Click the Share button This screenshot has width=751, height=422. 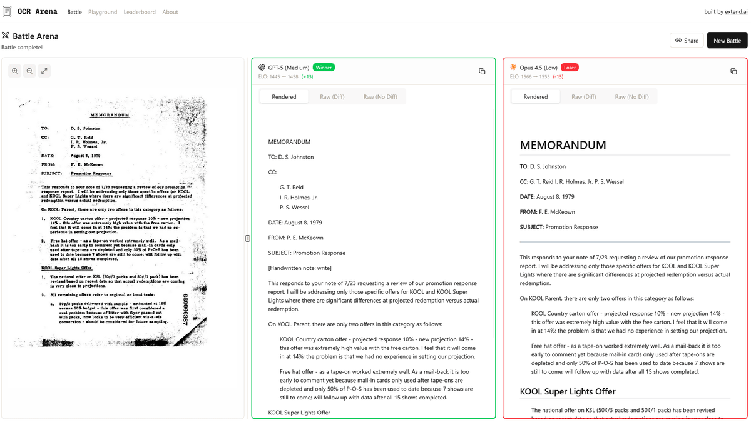687,41
